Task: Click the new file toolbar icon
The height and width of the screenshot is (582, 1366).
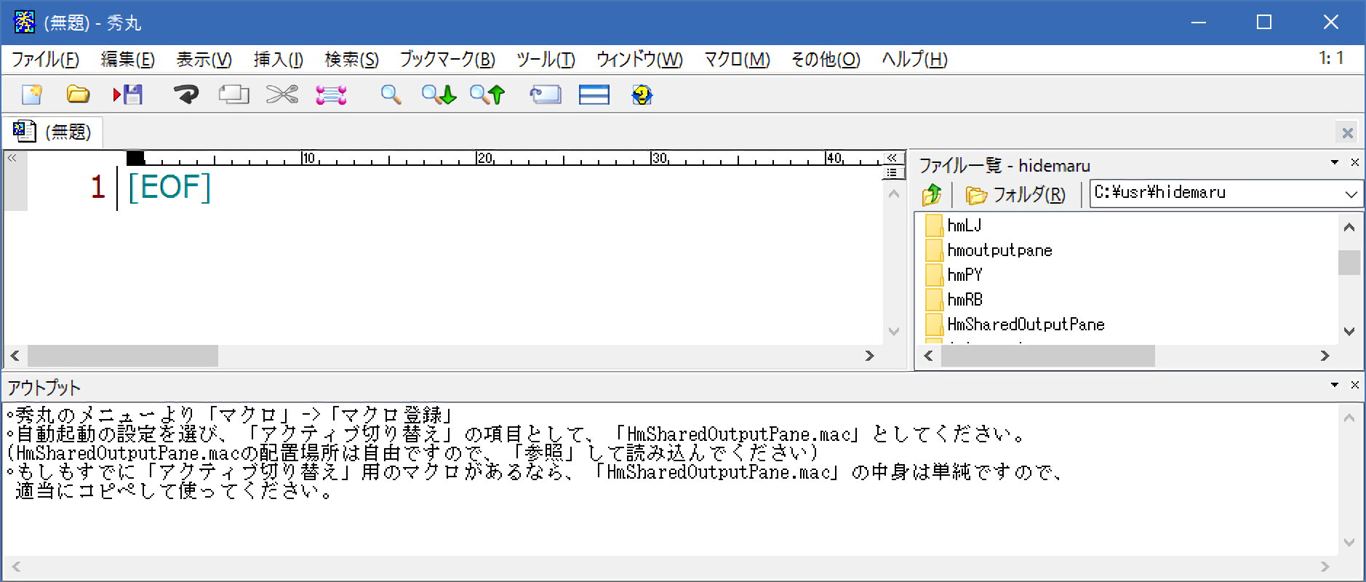Action: (32, 95)
